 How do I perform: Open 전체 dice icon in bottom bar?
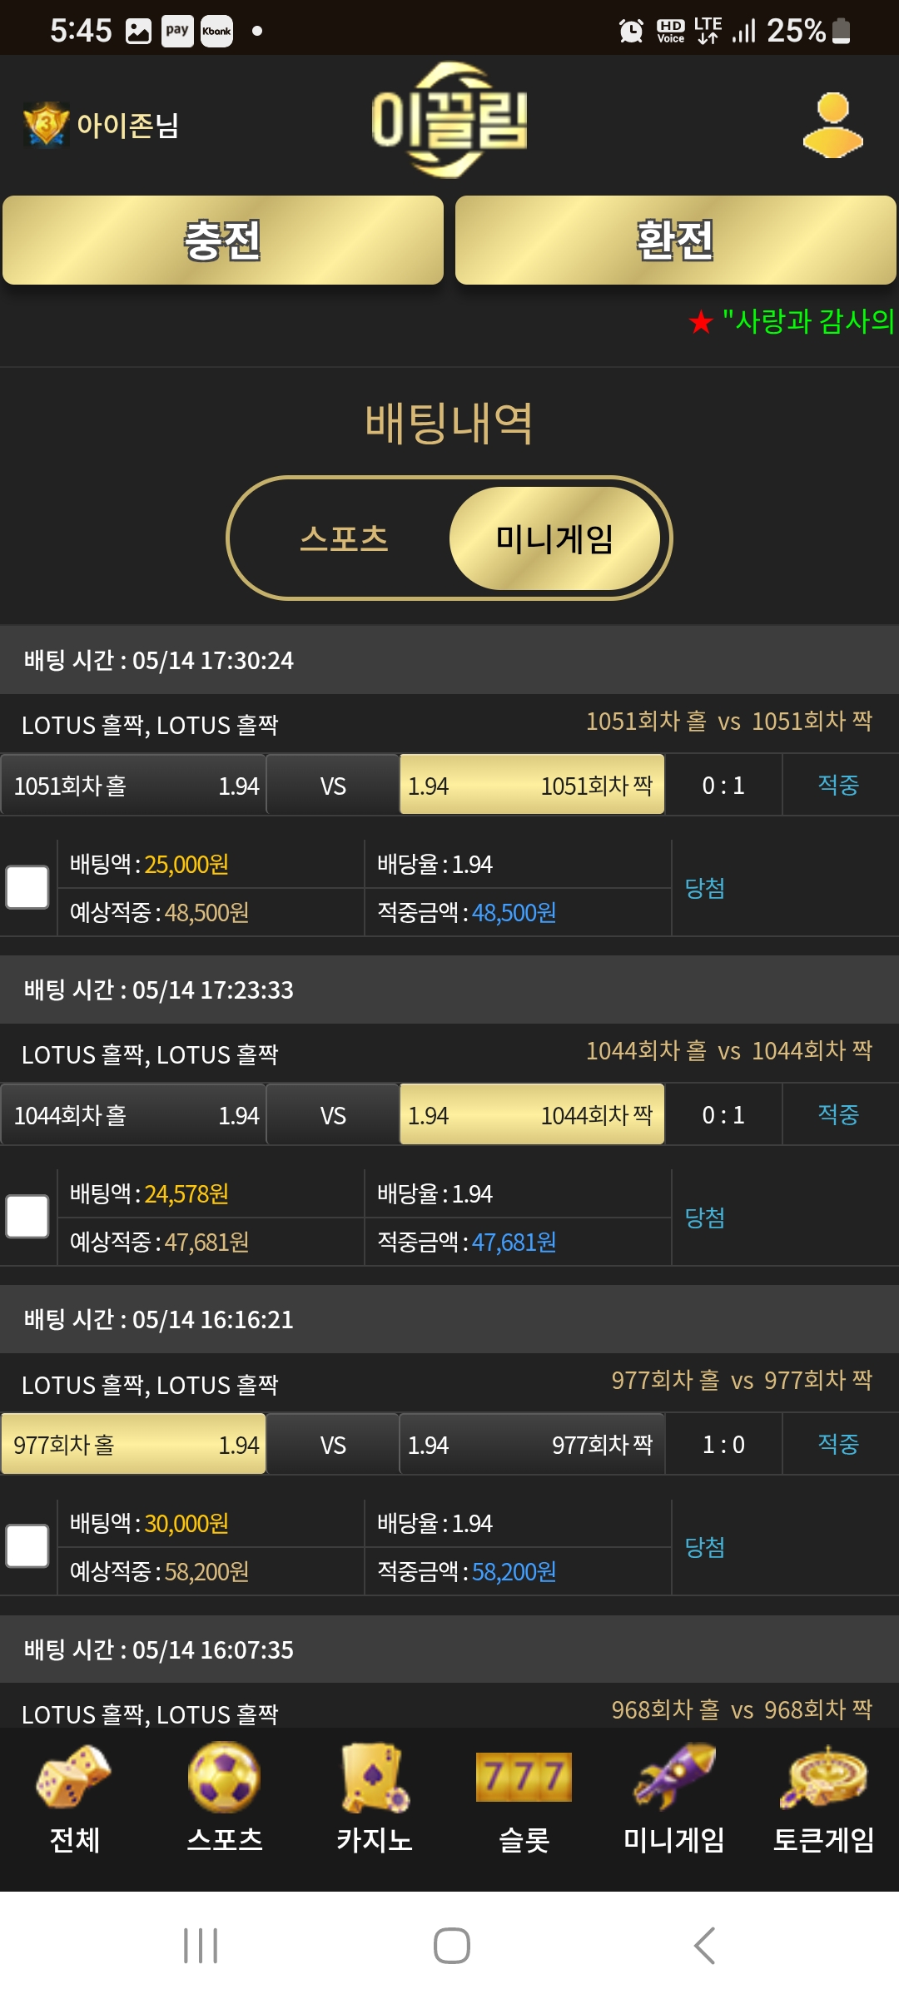pos(74,1777)
